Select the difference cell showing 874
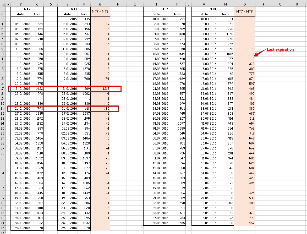The image size is (307, 234). pyautogui.click(x=245, y=79)
